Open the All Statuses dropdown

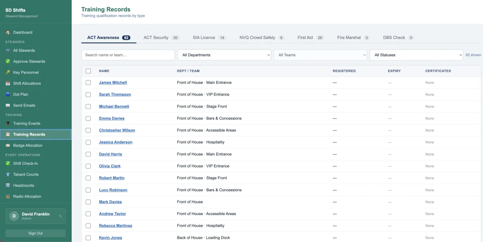click(x=416, y=55)
